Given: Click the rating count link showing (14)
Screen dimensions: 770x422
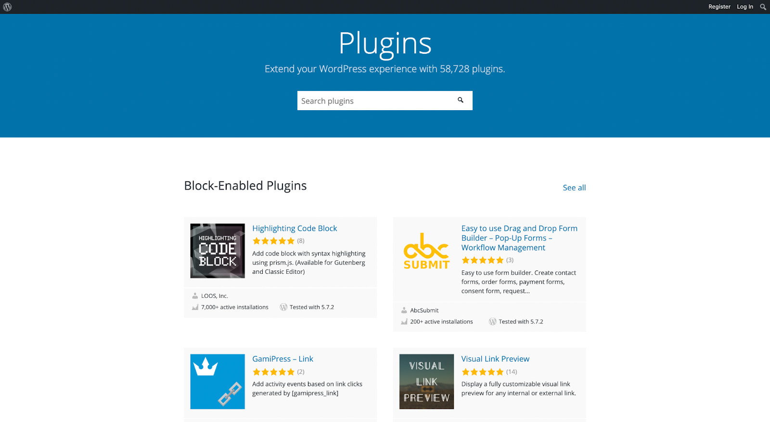Looking at the screenshot, I should (x=512, y=371).
